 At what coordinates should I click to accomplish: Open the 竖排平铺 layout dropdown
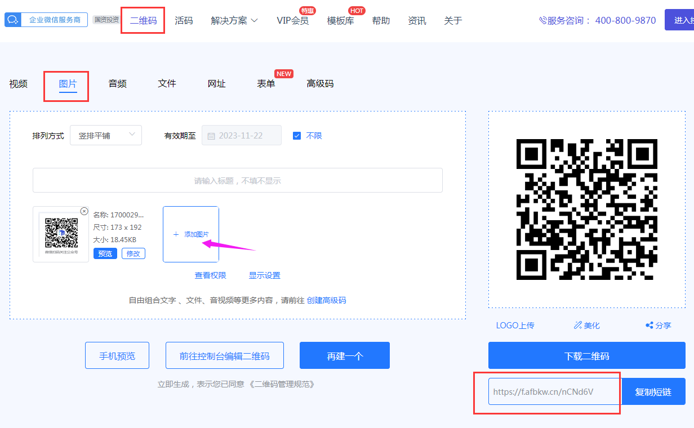click(106, 135)
